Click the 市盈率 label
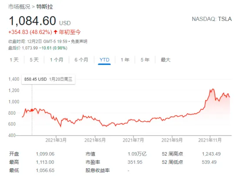Image resolution: width=241 pixels, height=180 pixels. pyautogui.click(x=93, y=162)
